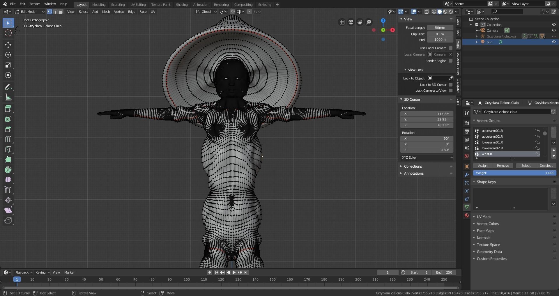Select the Spin tool
This screenshot has width=559, height=296.
[x=8, y=170]
